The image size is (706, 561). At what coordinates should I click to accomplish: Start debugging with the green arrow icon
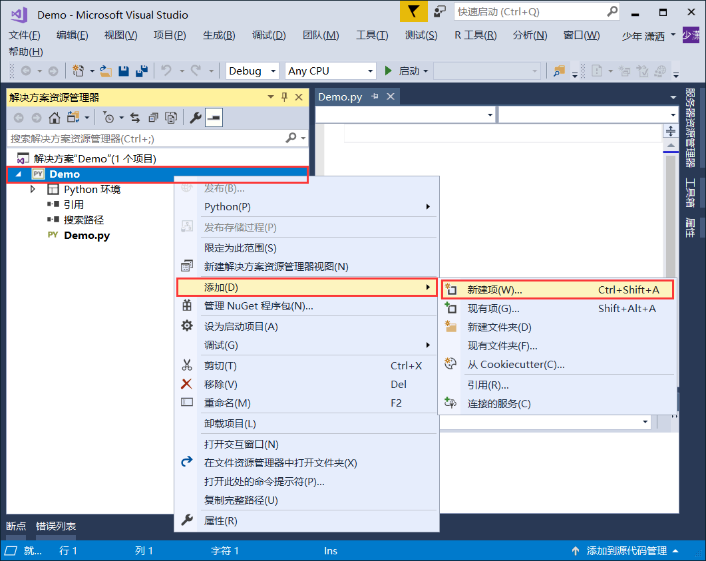[x=388, y=70]
